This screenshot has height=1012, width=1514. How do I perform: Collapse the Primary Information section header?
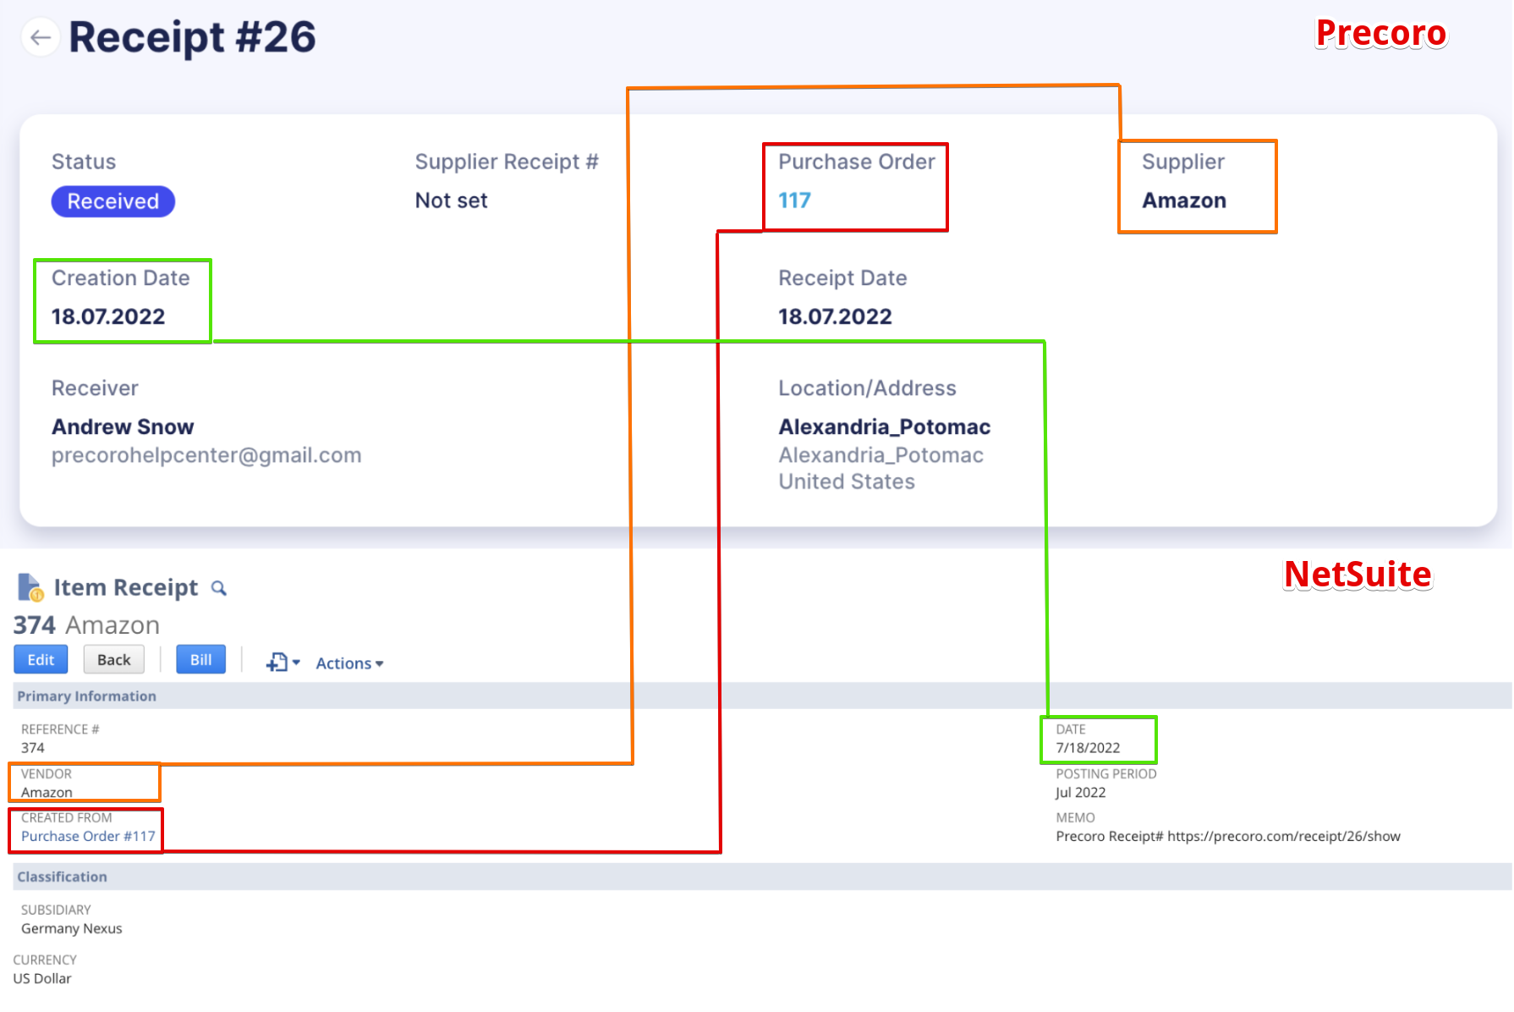coord(86,696)
